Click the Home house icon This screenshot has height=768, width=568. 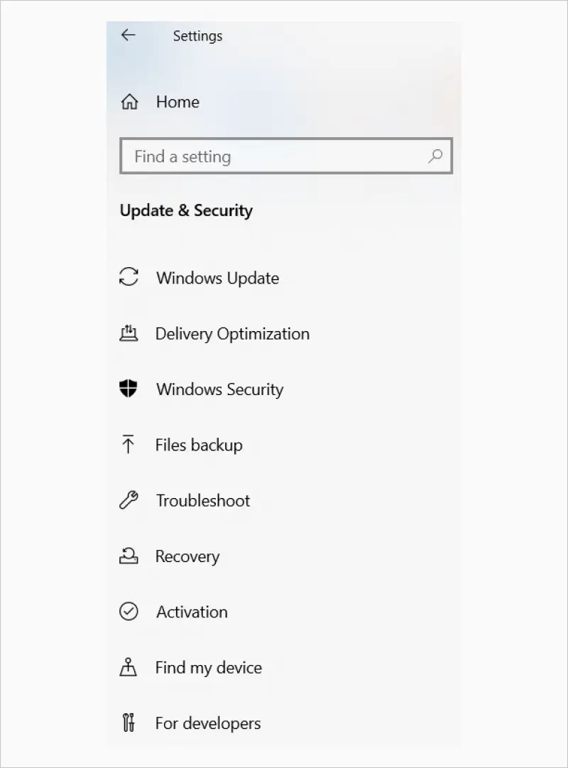pyautogui.click(x=130, y=102)
